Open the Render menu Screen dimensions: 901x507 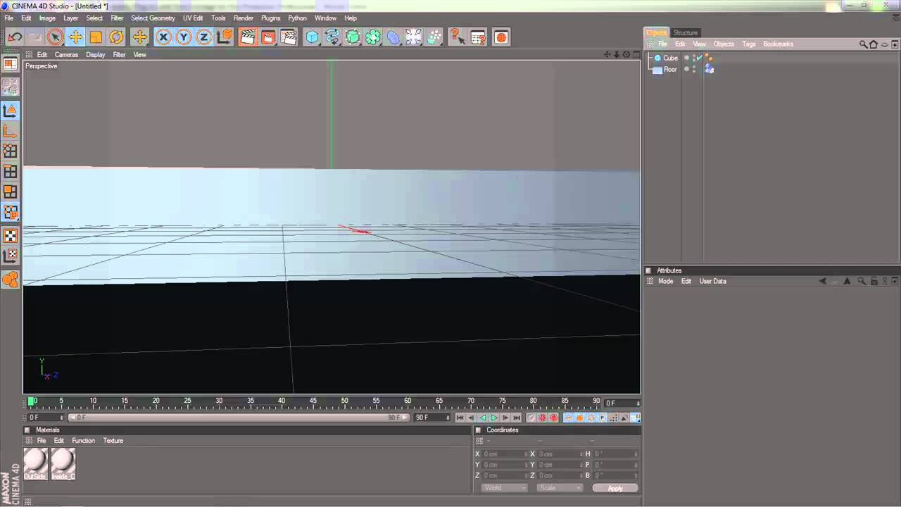(x=244, y=18)
